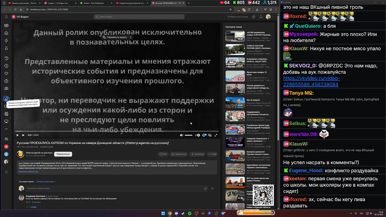Open browser extensions puzzle icon
The image size is (386, 217).
coord(249,9)
